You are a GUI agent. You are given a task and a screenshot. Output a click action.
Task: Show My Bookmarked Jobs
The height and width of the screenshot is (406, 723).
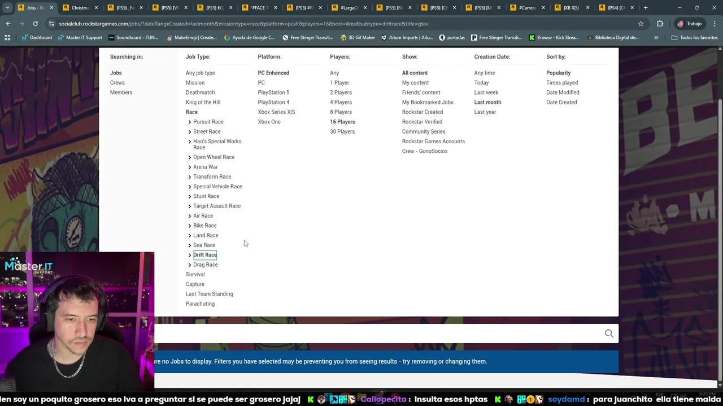pos(428,102)
